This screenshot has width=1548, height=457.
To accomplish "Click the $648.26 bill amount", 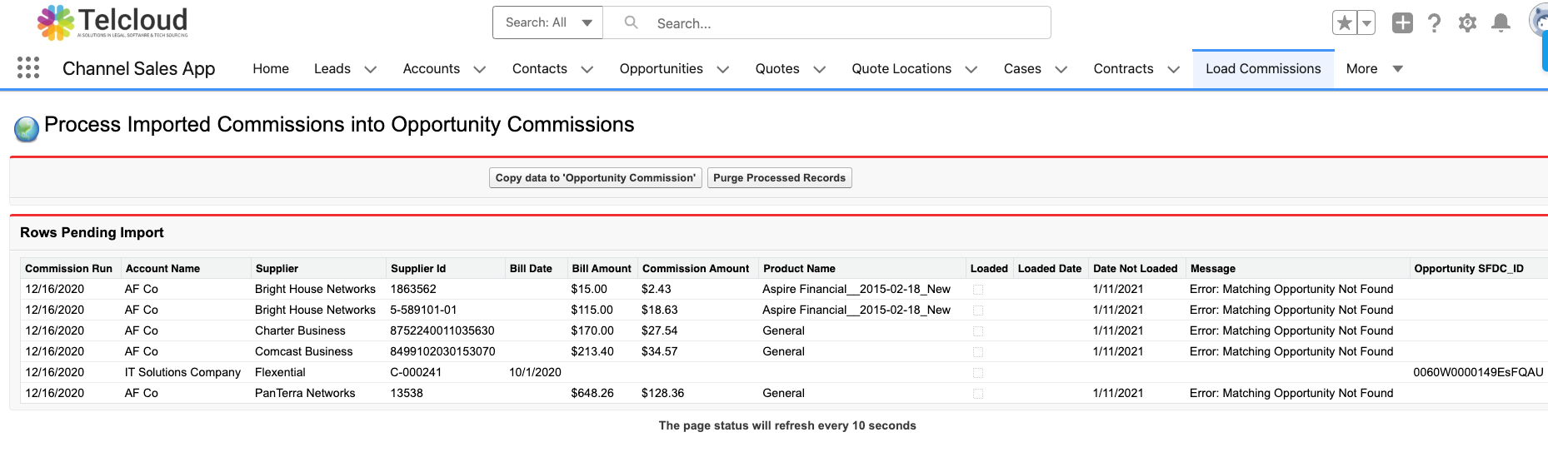I will tap(592, 393).
